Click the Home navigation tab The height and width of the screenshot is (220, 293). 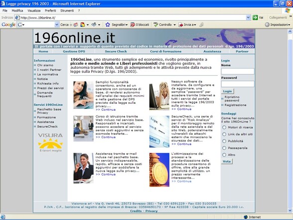[x=43, y=51]
